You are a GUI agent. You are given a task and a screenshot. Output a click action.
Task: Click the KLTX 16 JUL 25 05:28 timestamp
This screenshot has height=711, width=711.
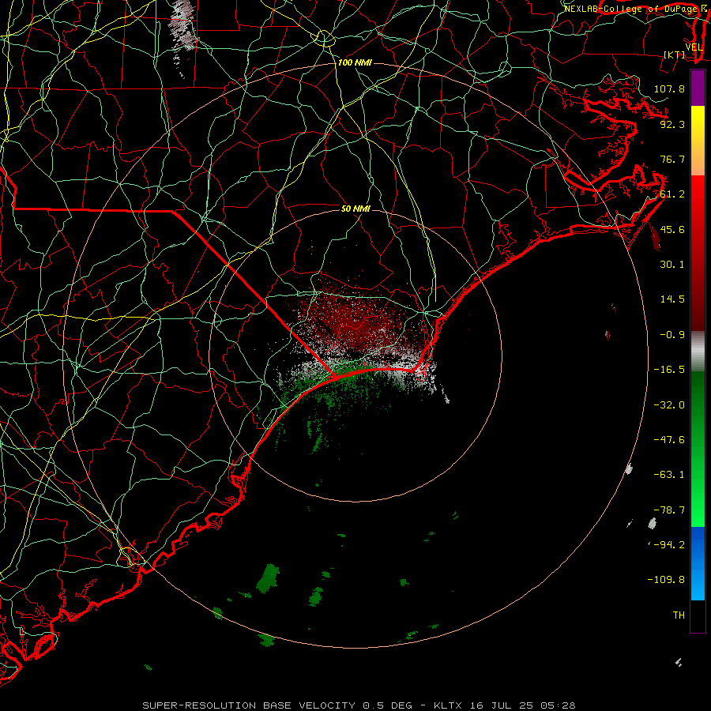505,705
